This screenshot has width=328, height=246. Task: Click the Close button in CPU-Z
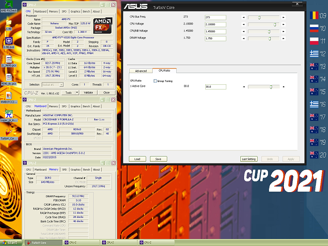click(x=106, y=92)
